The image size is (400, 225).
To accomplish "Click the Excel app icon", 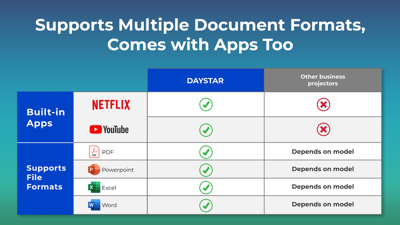I will pyautogui.click(x=94, y=187).
